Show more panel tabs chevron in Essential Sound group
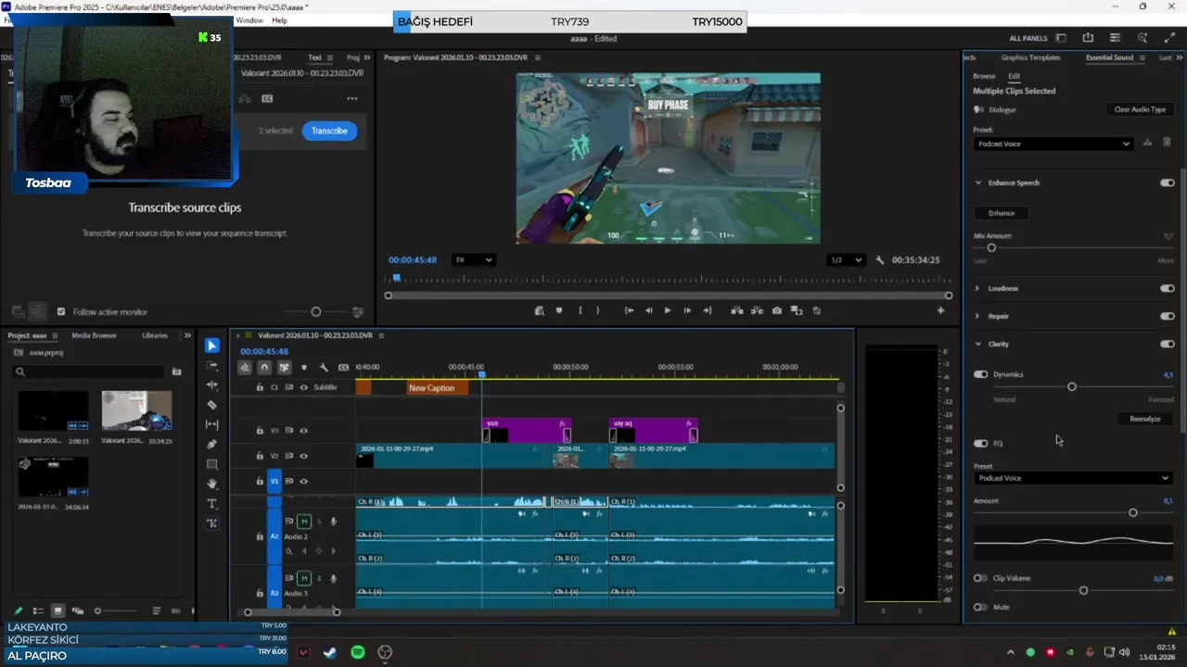This screenshot has width=1187, height=667. [x=1178, y=57]
